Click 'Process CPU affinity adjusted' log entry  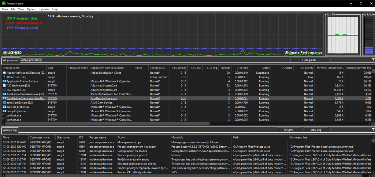pyautogui.click(x=135, y=172)
